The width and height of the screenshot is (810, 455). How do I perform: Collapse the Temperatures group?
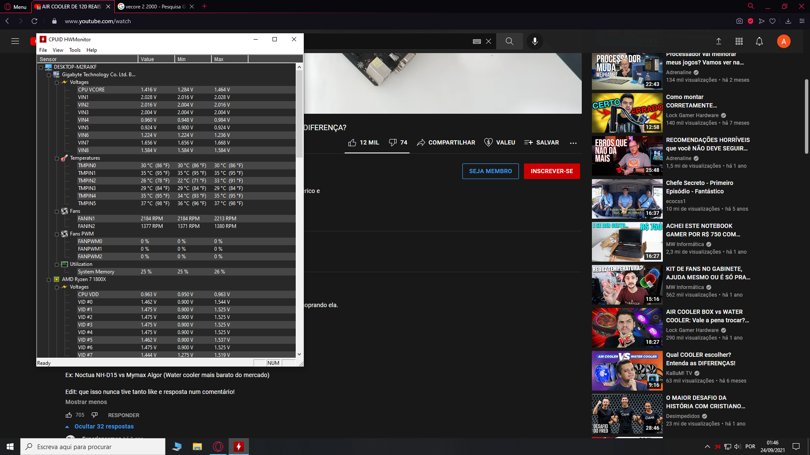click(57, 158)
